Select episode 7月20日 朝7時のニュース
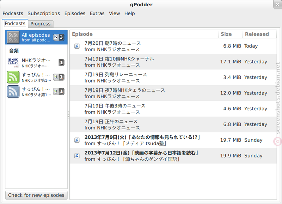The image size is (282, 204). [x=173, y=46]
